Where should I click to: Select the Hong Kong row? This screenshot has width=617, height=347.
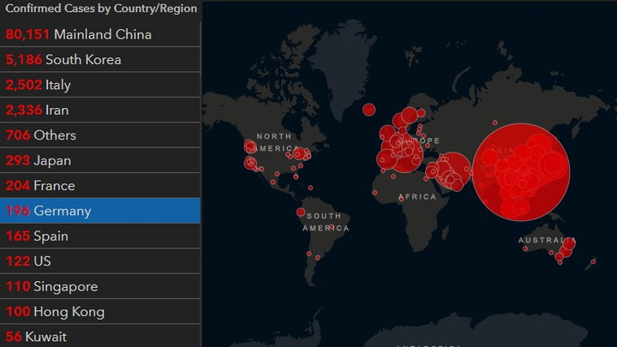[x=100, y=311]
